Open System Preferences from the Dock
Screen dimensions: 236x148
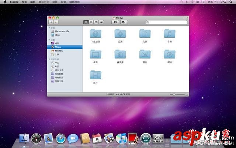158,138
